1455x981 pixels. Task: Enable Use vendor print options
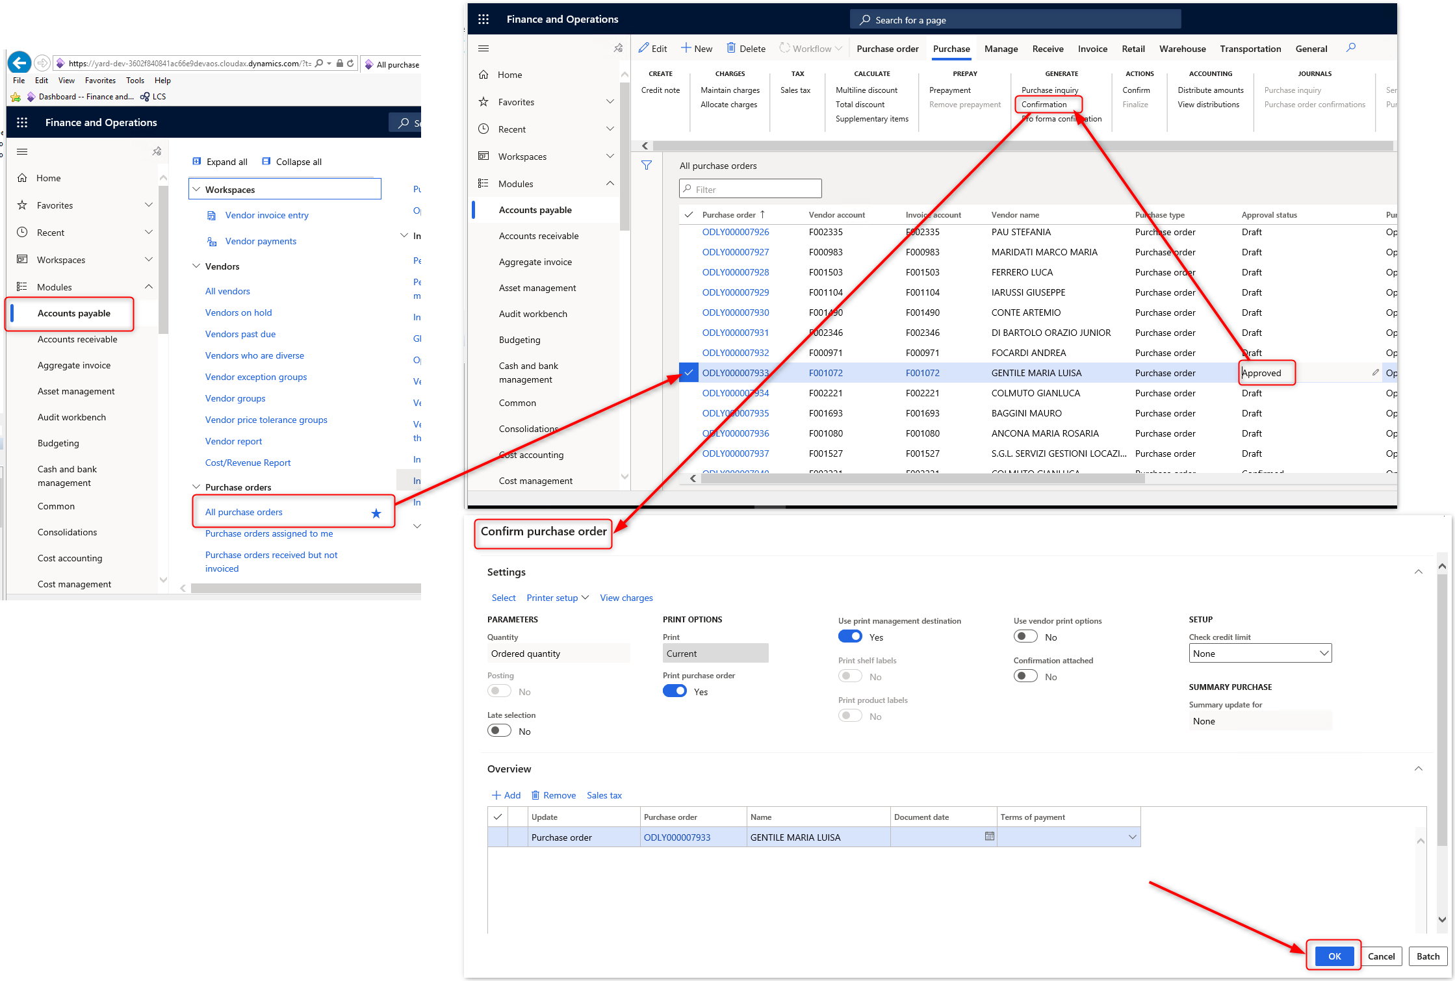point(1025,636)
